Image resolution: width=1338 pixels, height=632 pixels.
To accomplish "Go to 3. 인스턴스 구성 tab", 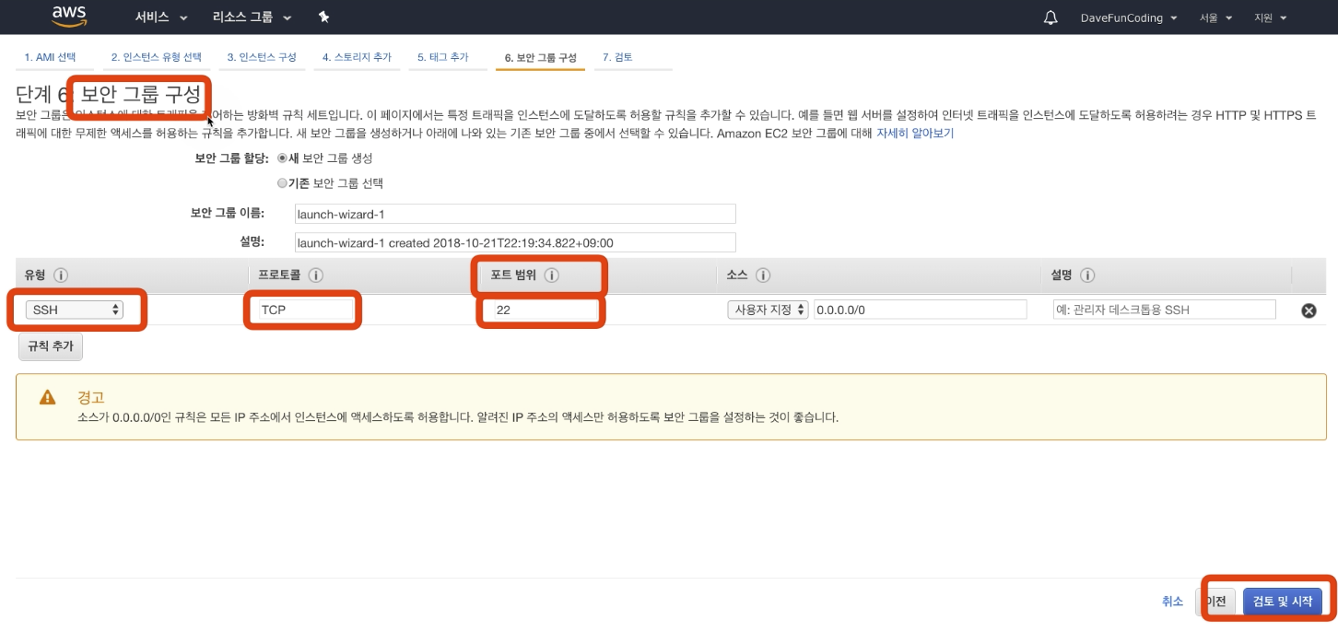I will 262,57.
